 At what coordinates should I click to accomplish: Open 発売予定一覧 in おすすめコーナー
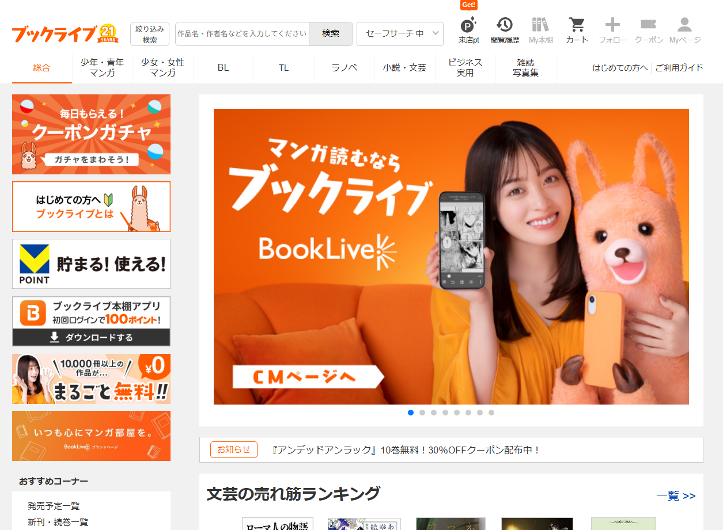54,506
